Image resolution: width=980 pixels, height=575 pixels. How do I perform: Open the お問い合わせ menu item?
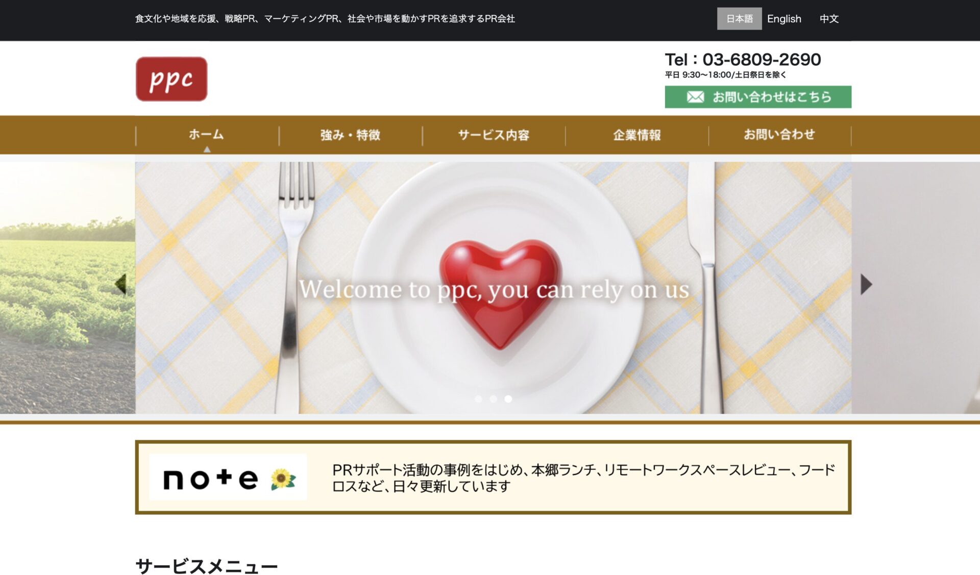coord(779,135)
